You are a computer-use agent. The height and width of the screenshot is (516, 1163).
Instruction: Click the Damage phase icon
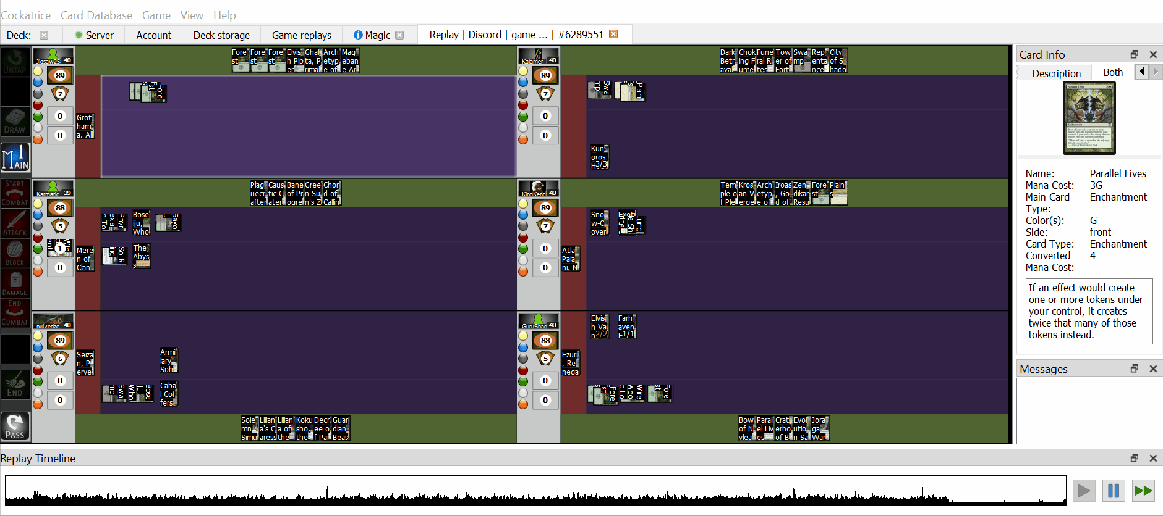pyautogui.click(x=15, y=283)
